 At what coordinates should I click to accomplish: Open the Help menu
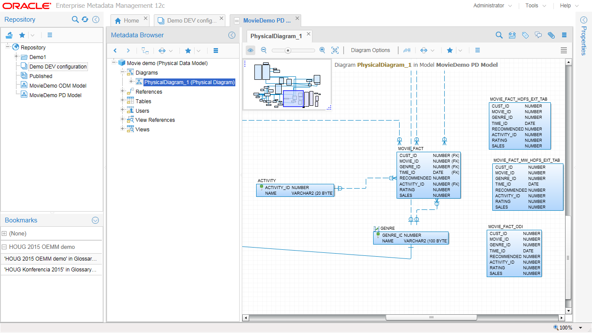click(569, 6)
